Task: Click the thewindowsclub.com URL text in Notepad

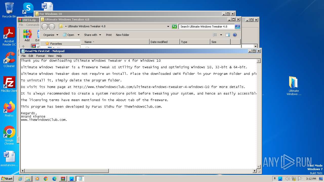Action: tap(141, 87)
